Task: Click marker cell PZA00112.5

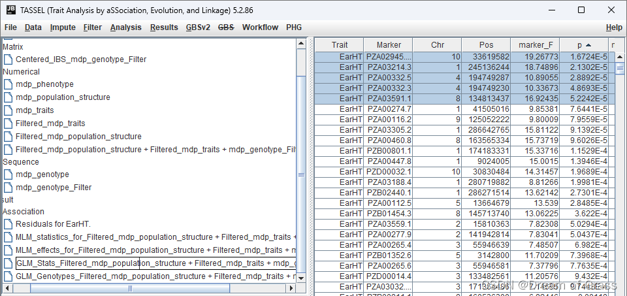Action: (x=388, y=203)
